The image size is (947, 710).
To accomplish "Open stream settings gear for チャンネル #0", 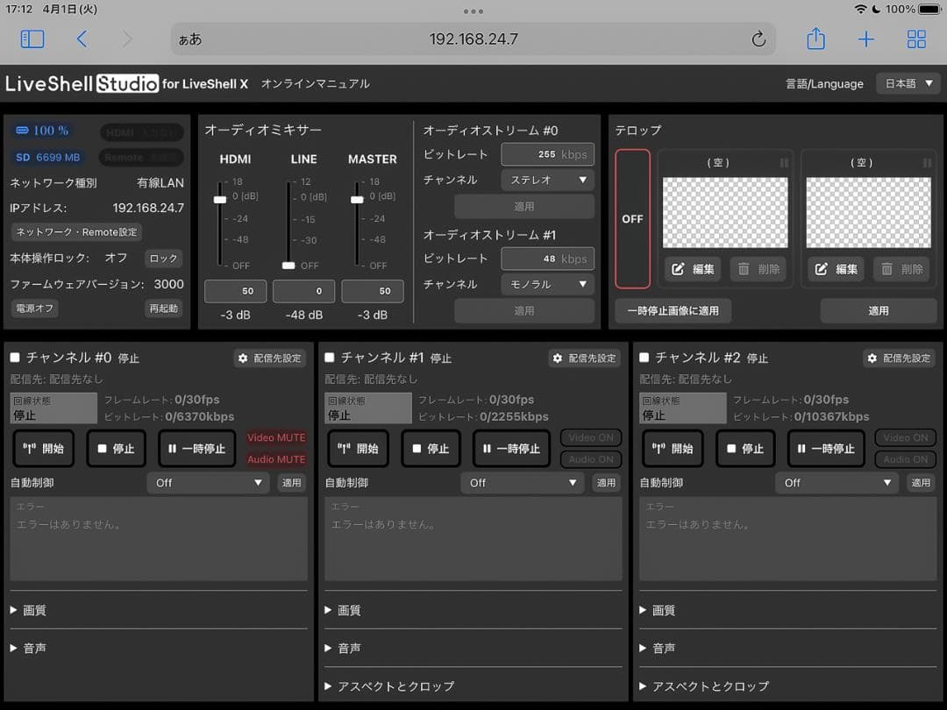I will (x=269, y=358).
